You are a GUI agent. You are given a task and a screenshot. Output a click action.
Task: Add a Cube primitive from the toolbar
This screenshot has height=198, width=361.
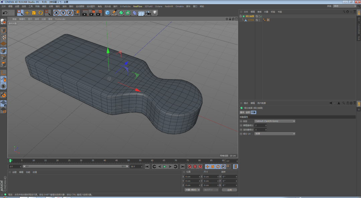tap(107, 13)
